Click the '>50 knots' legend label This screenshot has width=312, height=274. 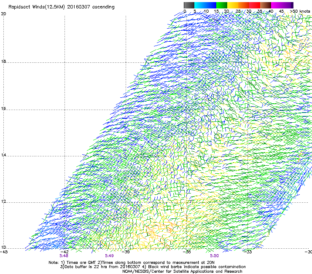300,11
